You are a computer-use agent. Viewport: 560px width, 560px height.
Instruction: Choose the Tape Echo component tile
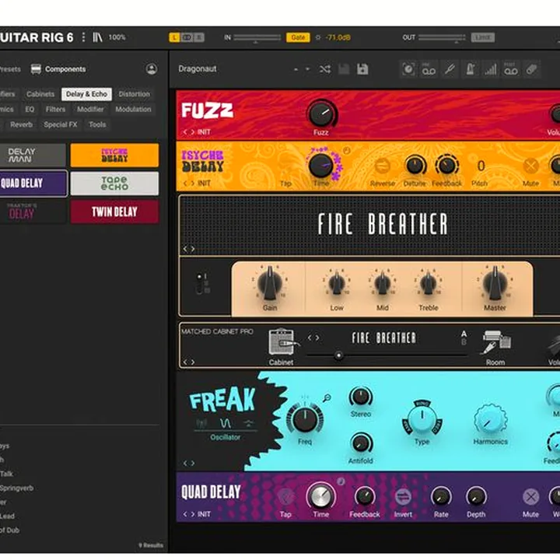[x=114, y=184]
